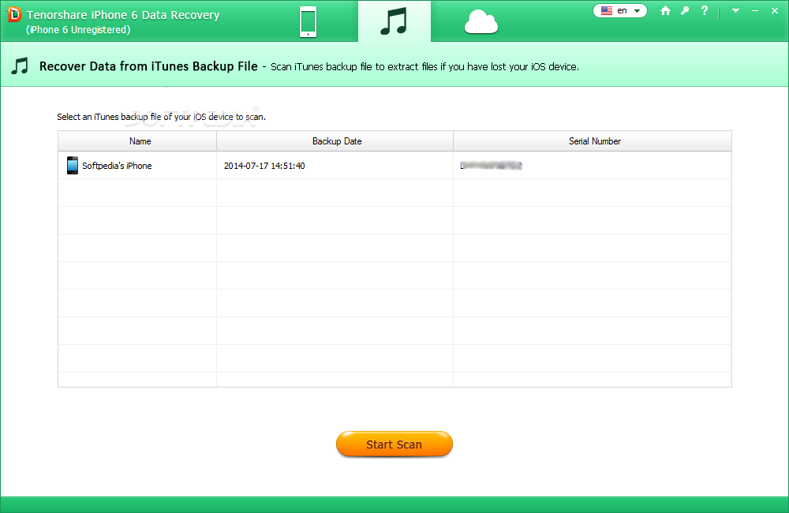The height and width of the screenshot is (513, 789).
Task: Click the Tenorshare app logo icon
Action: 14,14
